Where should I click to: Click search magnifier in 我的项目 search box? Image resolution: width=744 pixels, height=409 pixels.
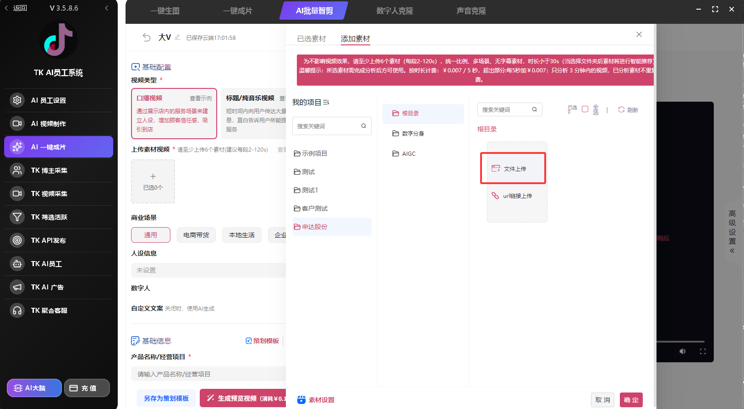tap(363, 126)
